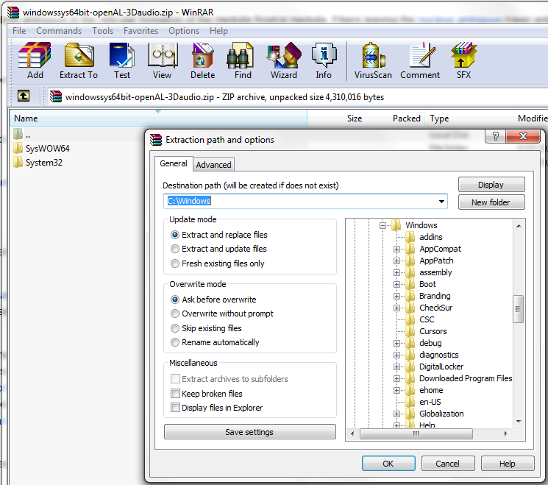
Task: Select Extract and update files option
Action: [175, 249]
